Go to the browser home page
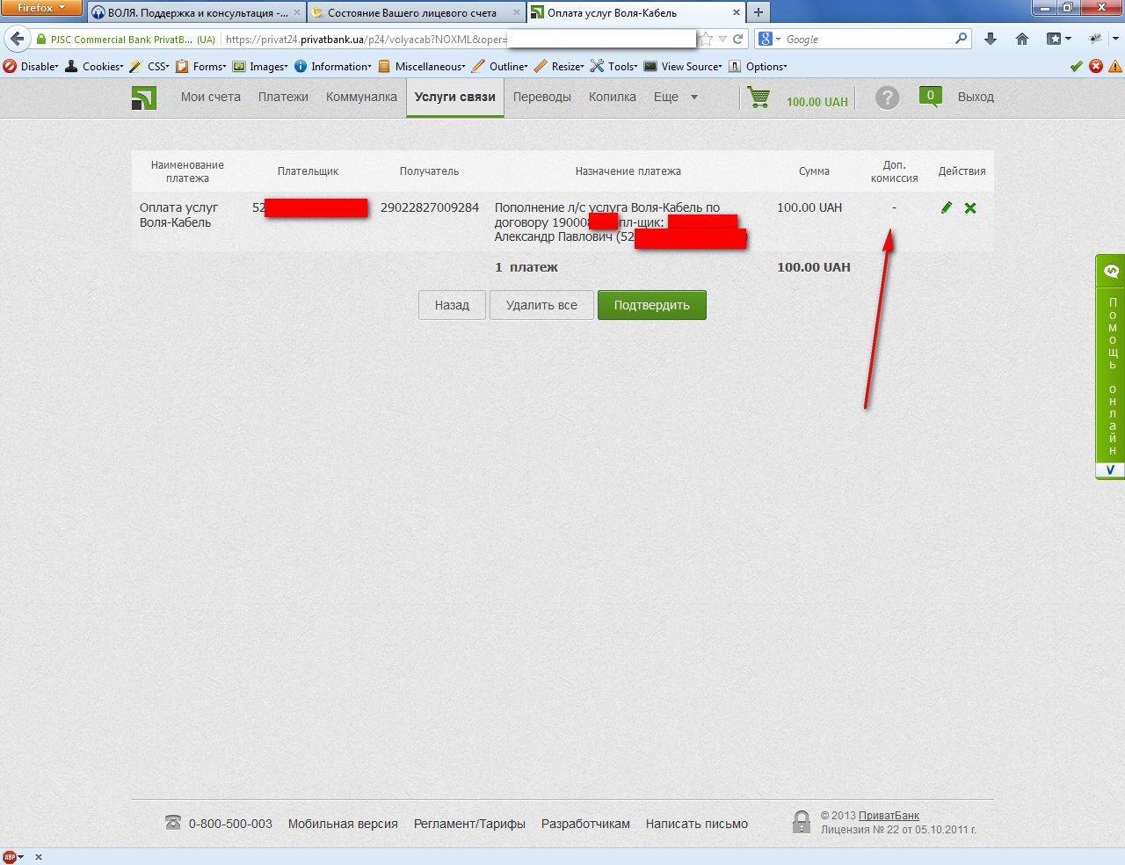 tap(1021, 39)
